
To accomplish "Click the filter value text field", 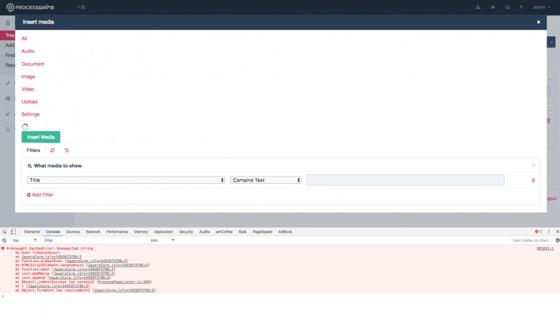I will pyautogui.click(x=405, y=181).
